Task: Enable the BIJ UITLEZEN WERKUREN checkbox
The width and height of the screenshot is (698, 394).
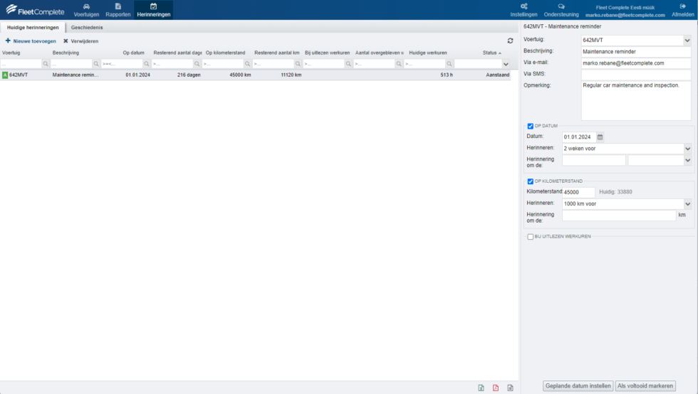Action: click(531, 237)
